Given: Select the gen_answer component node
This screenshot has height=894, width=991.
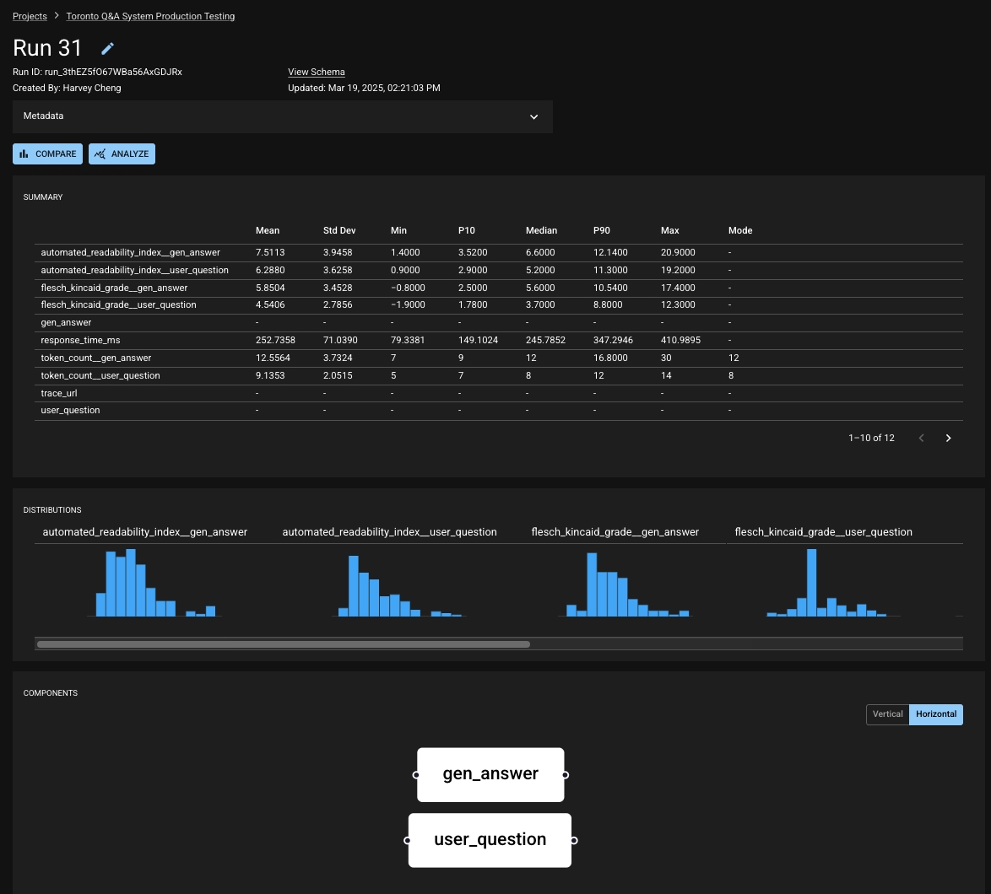Looking at the screenshot, I should point(490,774).
